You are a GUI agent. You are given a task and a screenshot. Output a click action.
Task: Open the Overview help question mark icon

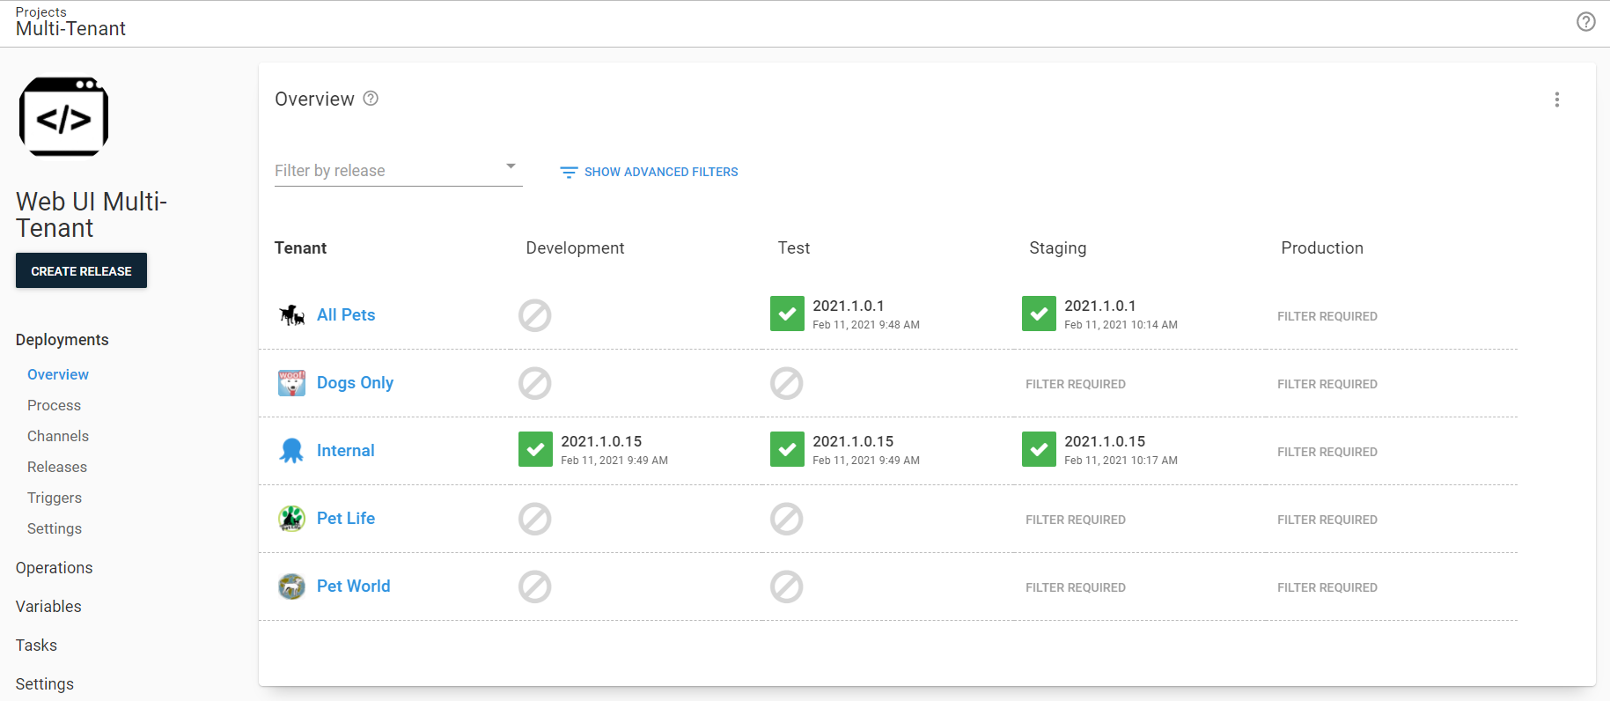tap(371, 99)
